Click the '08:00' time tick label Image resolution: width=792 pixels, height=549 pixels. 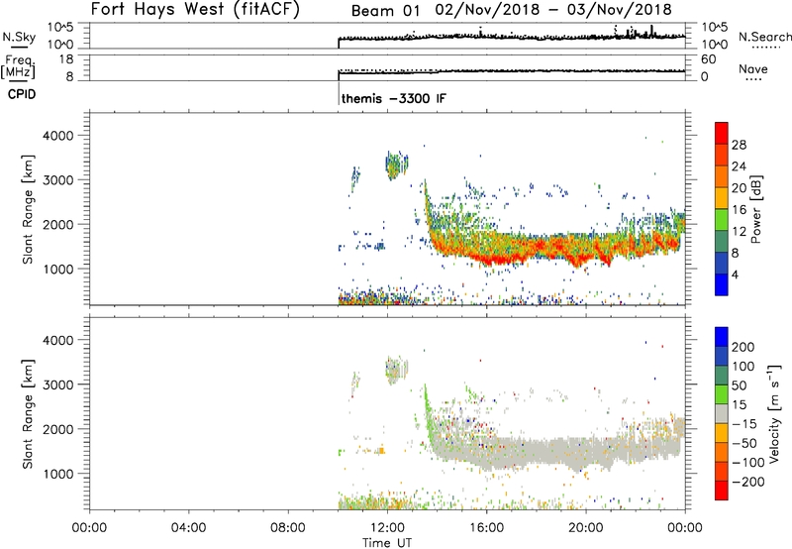tap(288, 528)
